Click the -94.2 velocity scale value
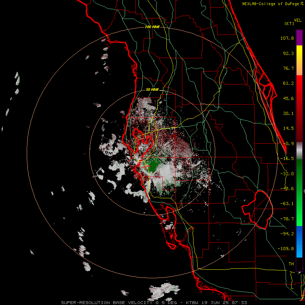The height and width of the screenshot is (305, 305). click(x=287, y=233)
